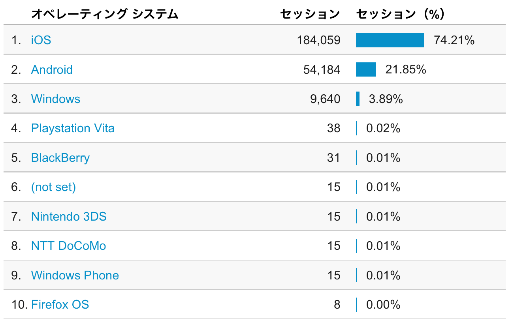
Task: Click the Windows link in row 3
Action: coord(56,99)
